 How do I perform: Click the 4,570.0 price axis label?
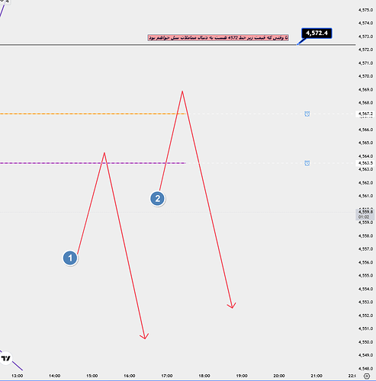click(x=365, y=76)
